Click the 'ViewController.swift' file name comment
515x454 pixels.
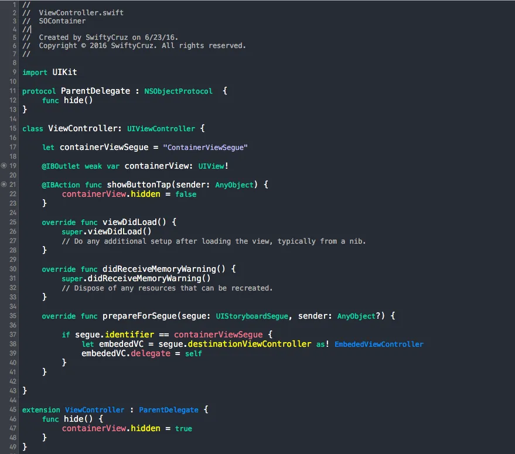pos(81,13)
